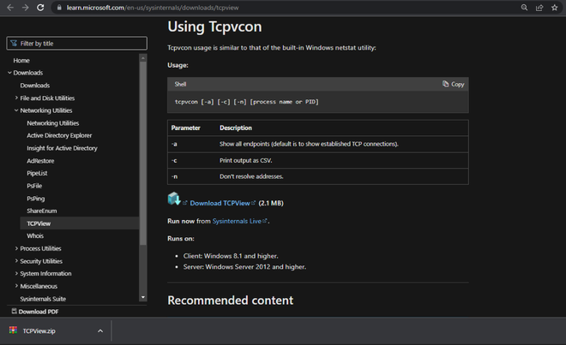Select Whois in the sidebar tree

(35, 235)
